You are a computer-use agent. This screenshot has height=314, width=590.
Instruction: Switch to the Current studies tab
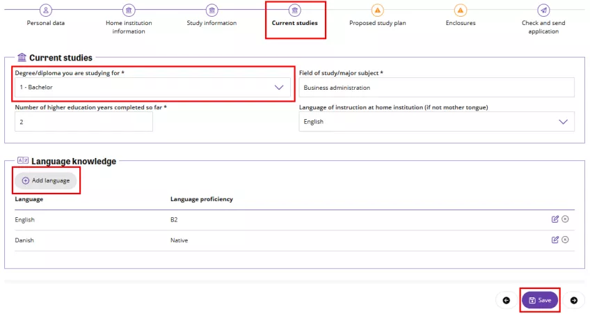[294, 23]
